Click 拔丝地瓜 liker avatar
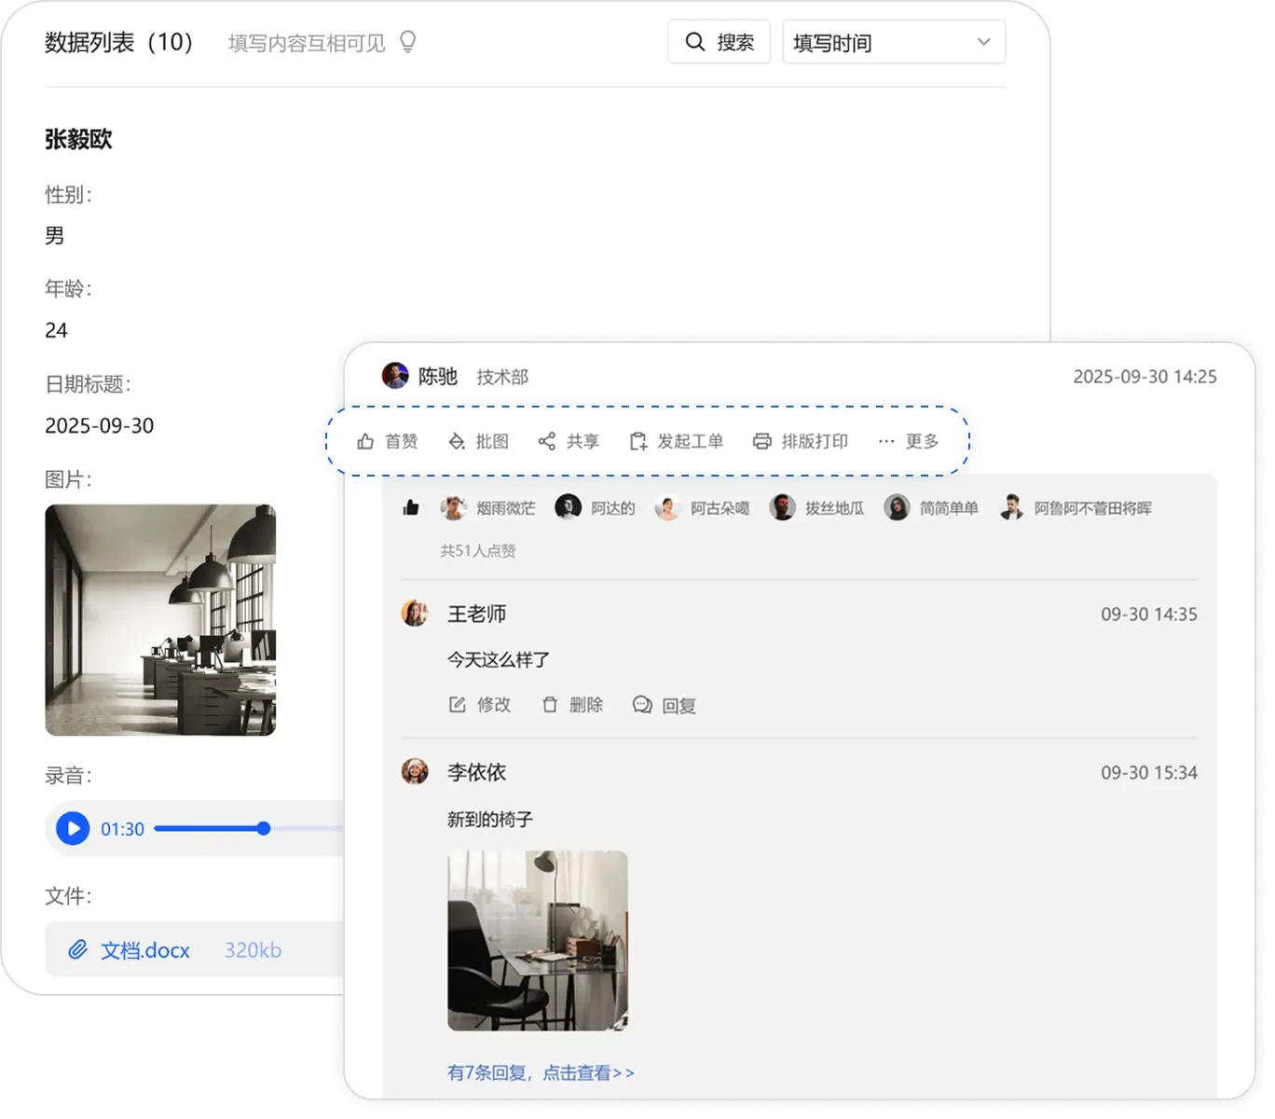1275x1119 pixels. (x=782, y=507)
